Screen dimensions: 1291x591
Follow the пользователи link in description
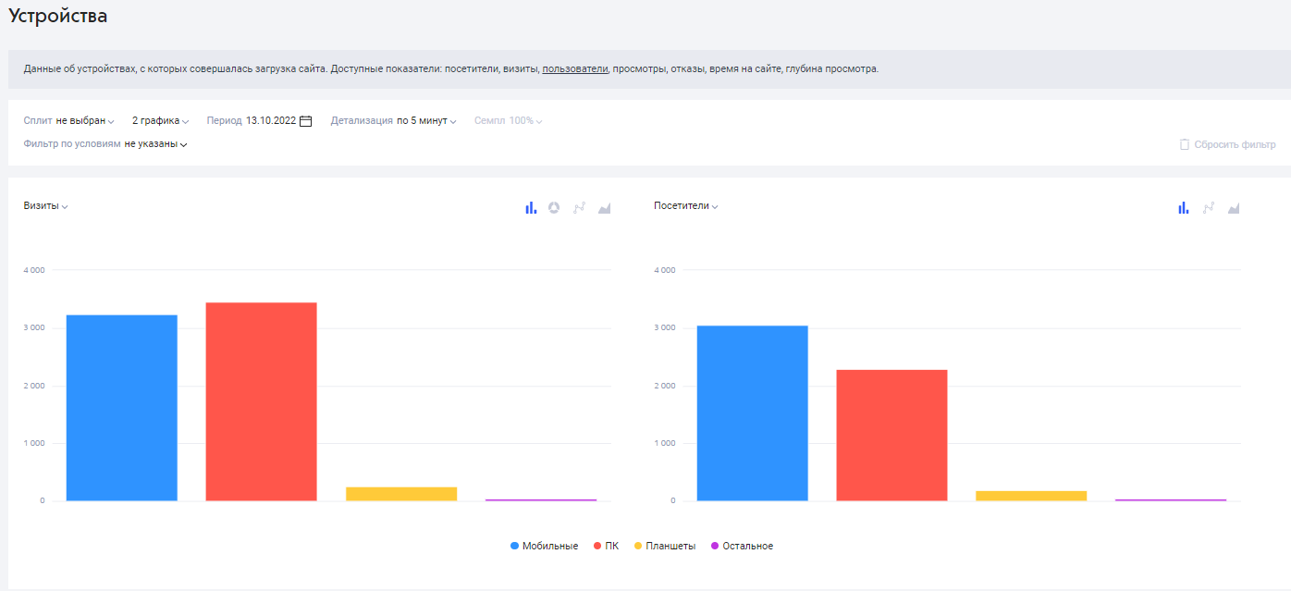click(x=575, y=69)
